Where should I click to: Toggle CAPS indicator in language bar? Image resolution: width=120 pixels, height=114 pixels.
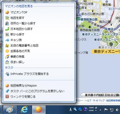click(x=91, y=108)
